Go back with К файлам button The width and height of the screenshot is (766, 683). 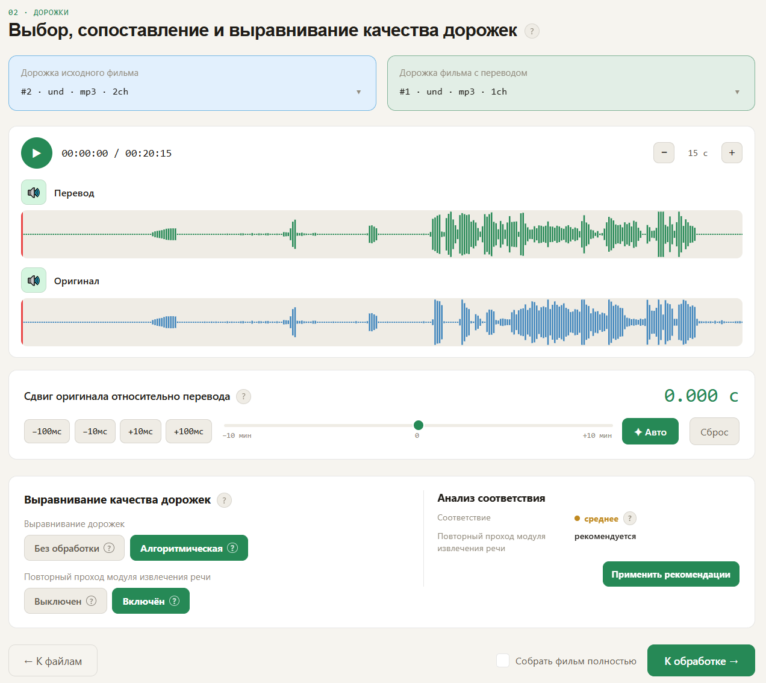tap(53, 661)
